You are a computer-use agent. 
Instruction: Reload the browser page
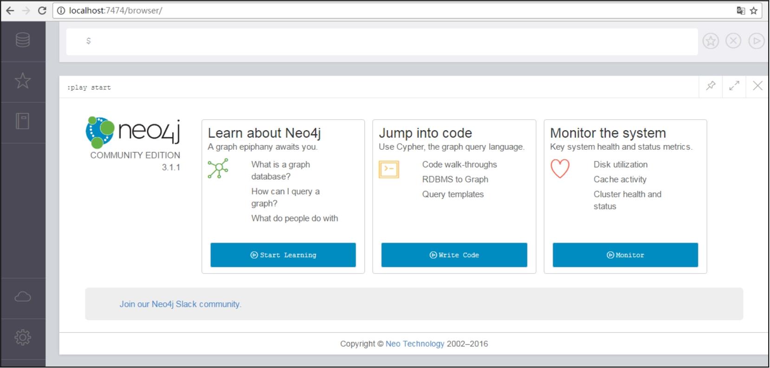[x=42, y=10]
